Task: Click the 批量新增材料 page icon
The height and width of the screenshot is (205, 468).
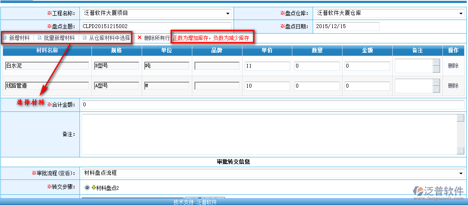Action: coord(40,38)
